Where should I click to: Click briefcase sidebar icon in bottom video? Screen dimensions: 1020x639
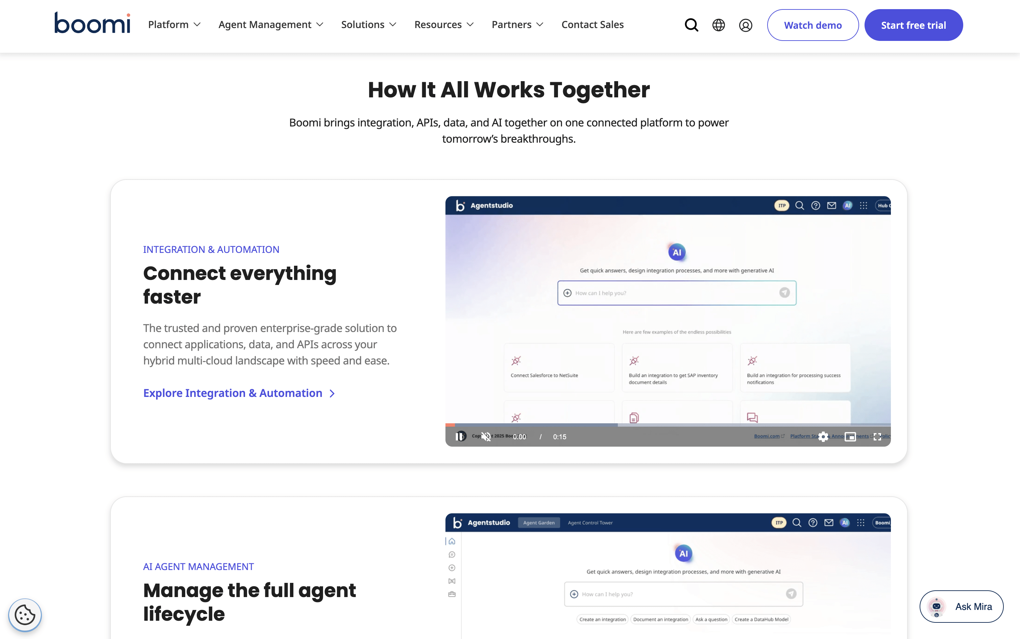(452, 594)
